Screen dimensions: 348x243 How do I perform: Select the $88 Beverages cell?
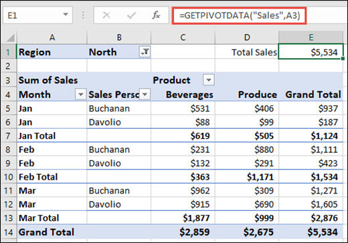(183, 122)
